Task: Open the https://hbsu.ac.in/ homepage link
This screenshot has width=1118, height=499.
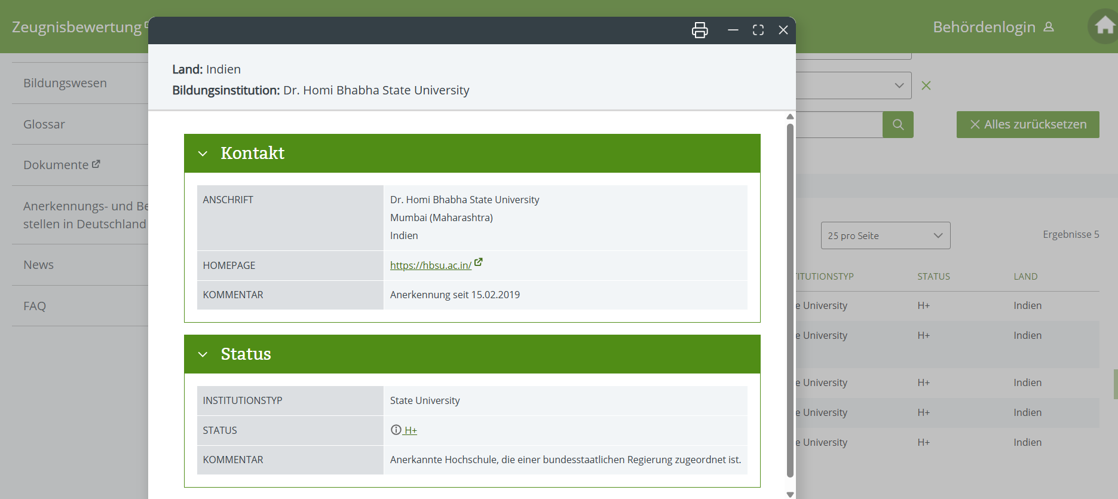Action: [431, 265]
